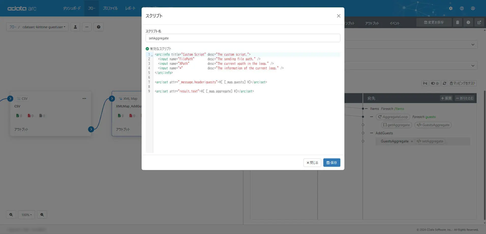Close the script dialog with the X icon

click(339, 16)
